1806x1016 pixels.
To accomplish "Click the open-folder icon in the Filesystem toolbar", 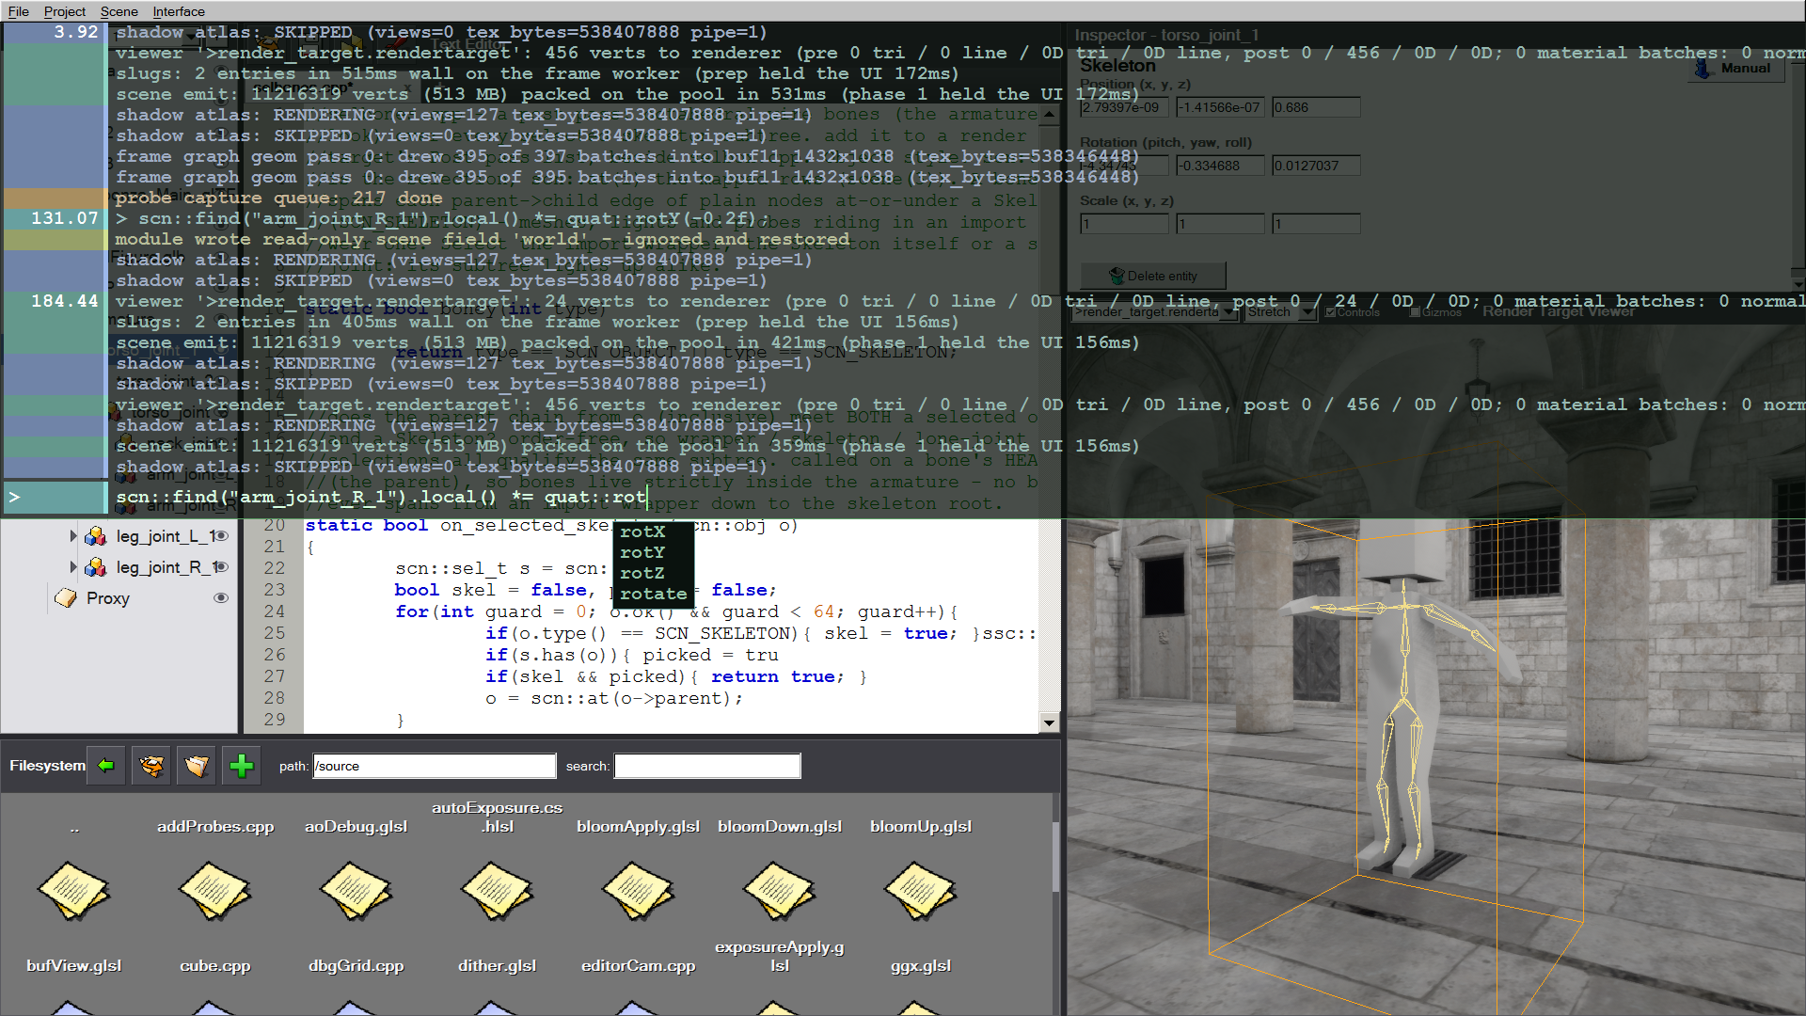I will pos(196,766).
